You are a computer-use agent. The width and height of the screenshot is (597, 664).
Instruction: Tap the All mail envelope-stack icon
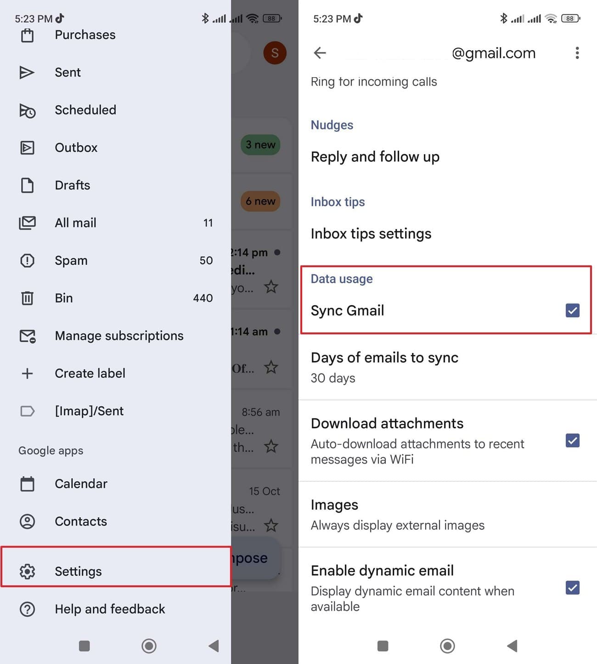pos(27,223)
